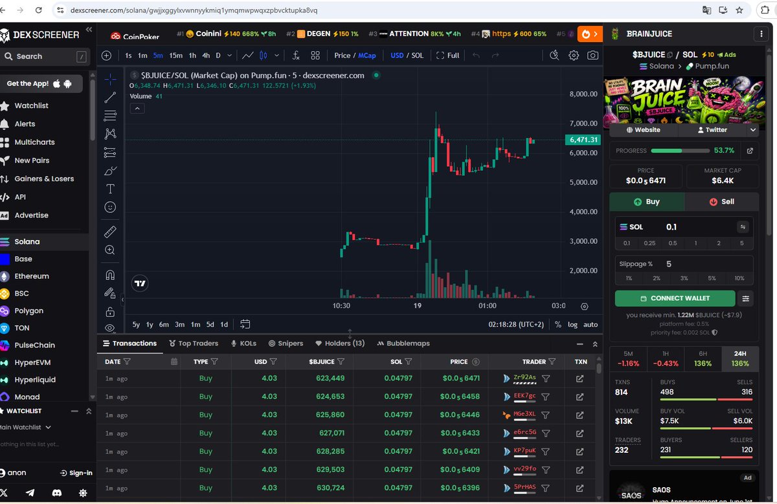Viewport: 777px width, 504px height.
Task: Open the Telegram icon in sidebar footer
Action: coord(30,493)
